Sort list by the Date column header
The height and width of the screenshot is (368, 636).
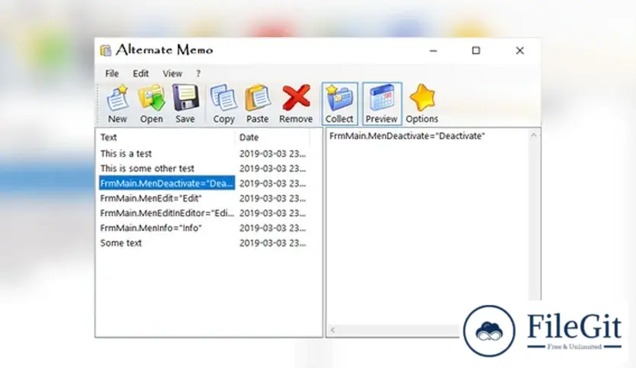[x=272, y=137]
